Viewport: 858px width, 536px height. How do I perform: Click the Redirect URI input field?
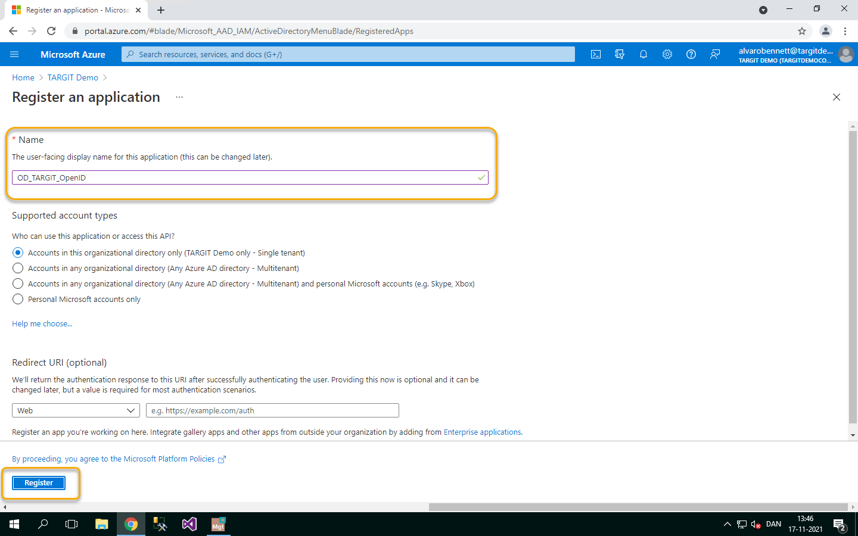pyautogui.click(x=272, y=410)
